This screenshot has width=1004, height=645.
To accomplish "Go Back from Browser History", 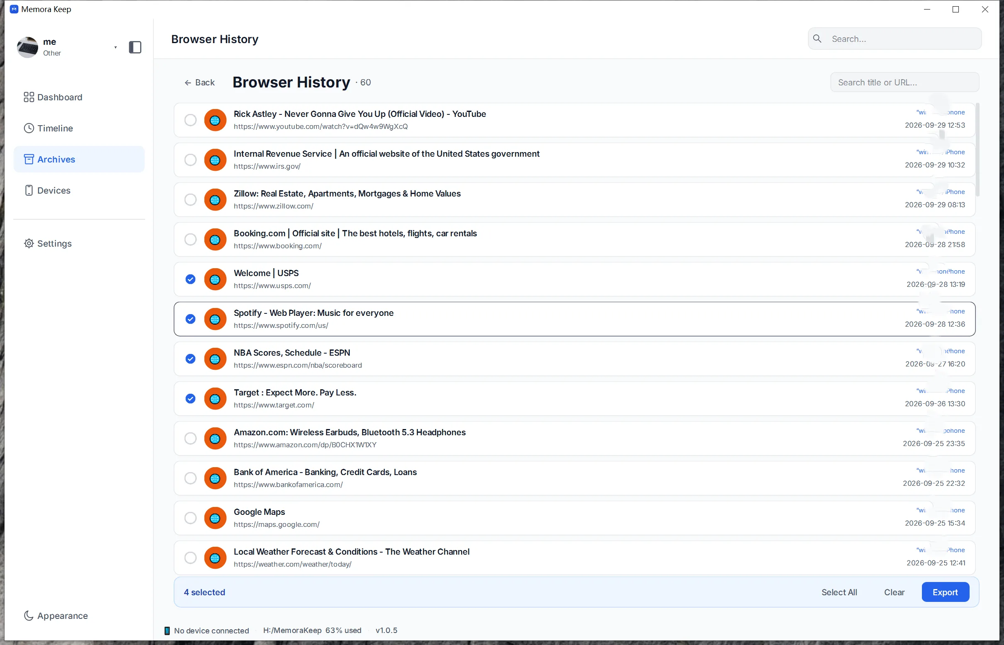I will [199, 82].
